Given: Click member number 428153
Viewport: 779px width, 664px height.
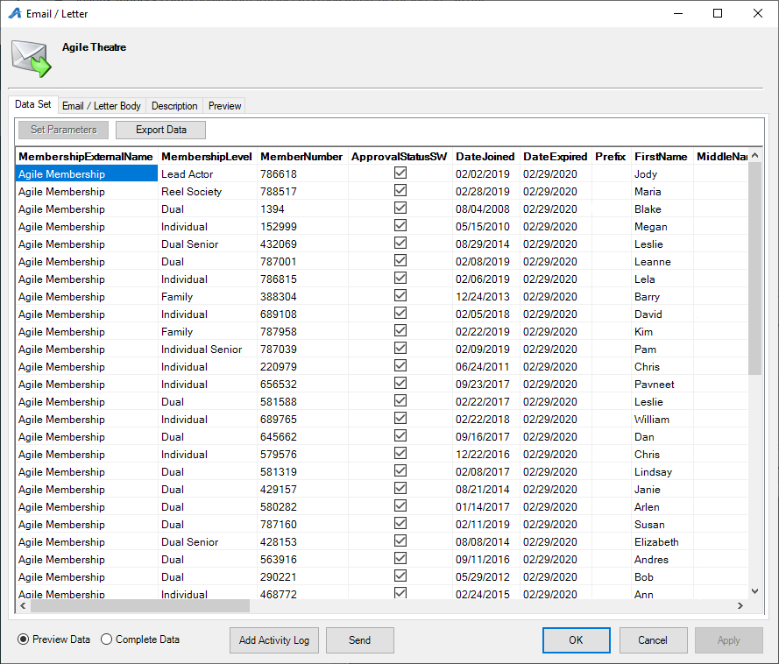Looking at the screenshot, I should [x=302, y=542].
